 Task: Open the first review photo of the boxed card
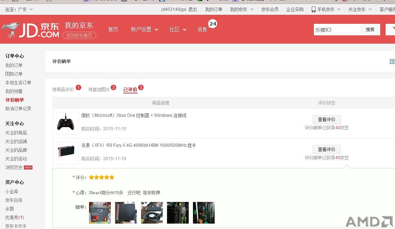[100, 213]
